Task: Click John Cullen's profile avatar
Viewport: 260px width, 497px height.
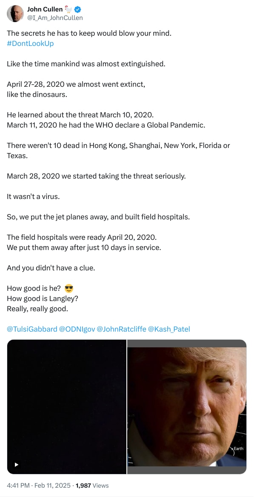Action: point(15,14)
